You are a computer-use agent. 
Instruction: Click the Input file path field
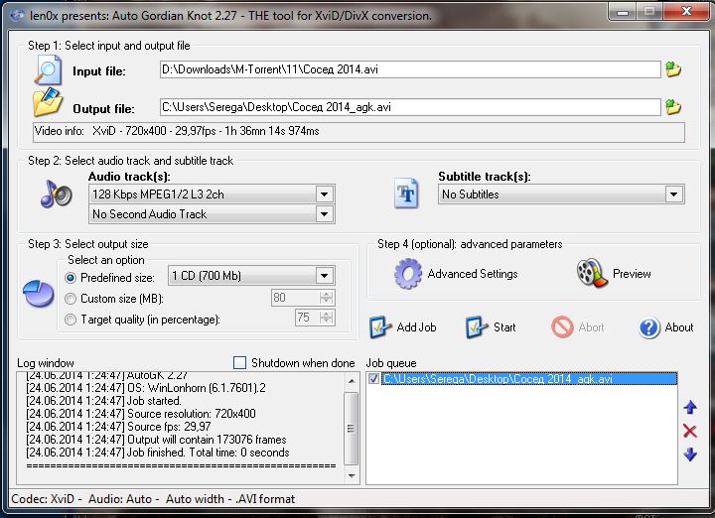pyautogui.click(x=410, y=69)
